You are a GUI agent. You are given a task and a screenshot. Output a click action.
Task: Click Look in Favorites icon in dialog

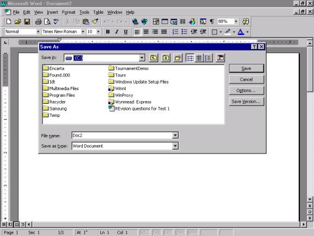click(166, 58)
